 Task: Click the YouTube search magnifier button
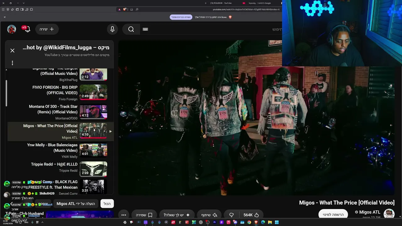click(131, 29)
